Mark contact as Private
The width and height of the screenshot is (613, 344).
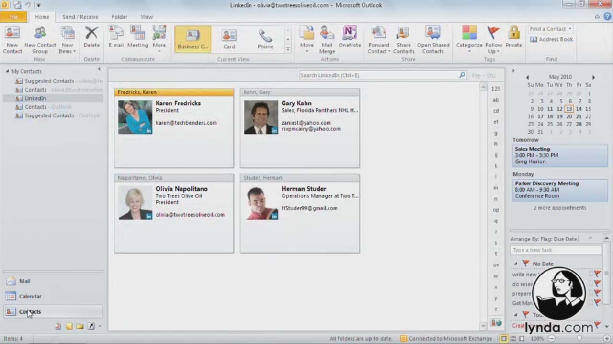pos(513,38)
